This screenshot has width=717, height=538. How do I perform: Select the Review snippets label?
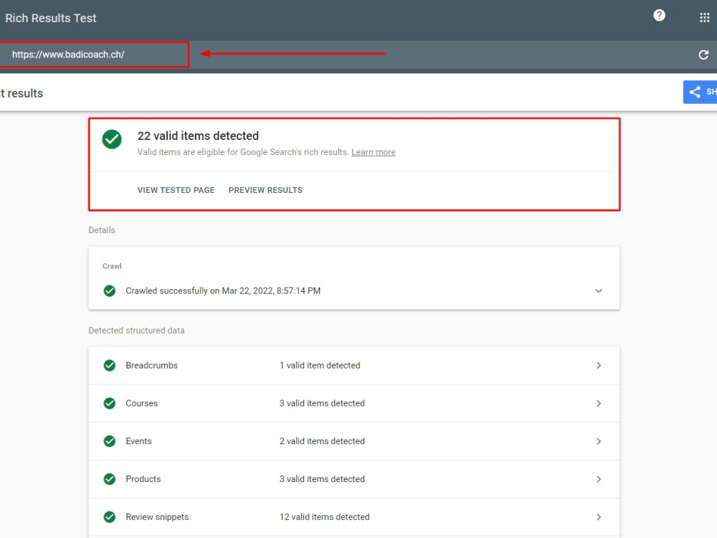(157, 517)
